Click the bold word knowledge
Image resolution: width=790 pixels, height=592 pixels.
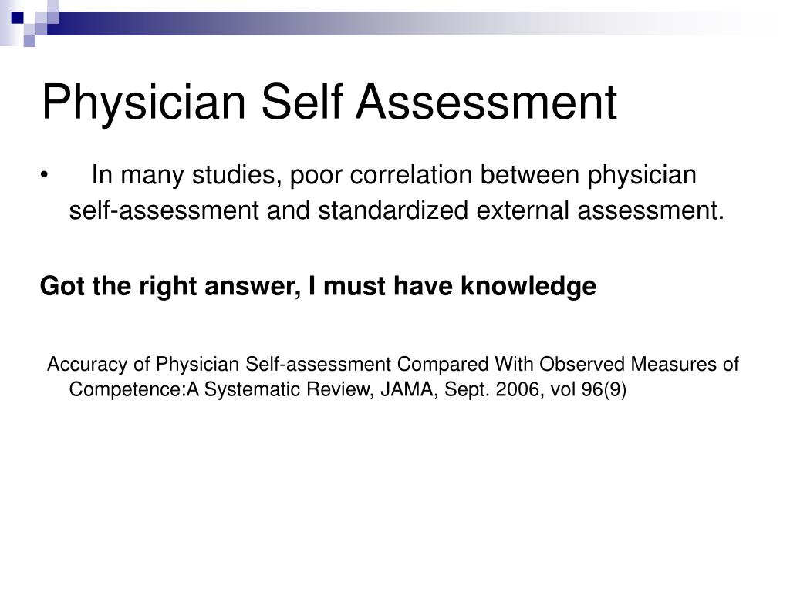(x=528, y=287)
